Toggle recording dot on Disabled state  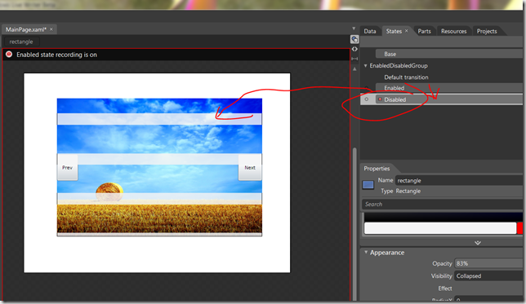point(380,99)
